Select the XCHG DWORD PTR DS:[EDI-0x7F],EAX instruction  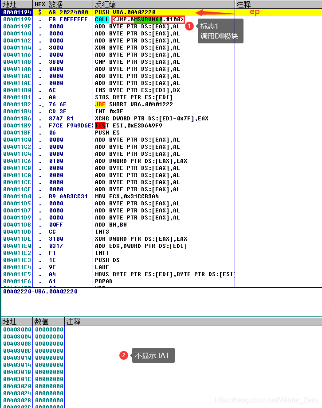click(152, 119)
